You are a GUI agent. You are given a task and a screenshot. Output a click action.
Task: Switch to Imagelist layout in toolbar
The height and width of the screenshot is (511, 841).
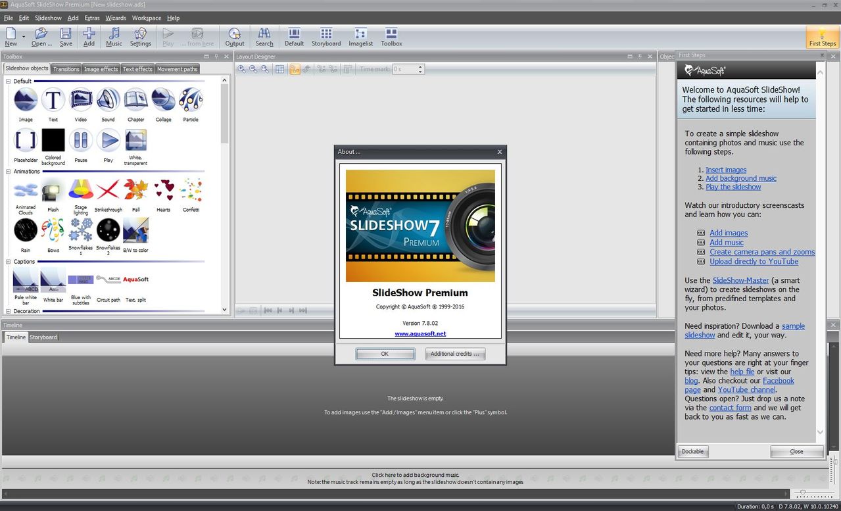tap(360, 37)
